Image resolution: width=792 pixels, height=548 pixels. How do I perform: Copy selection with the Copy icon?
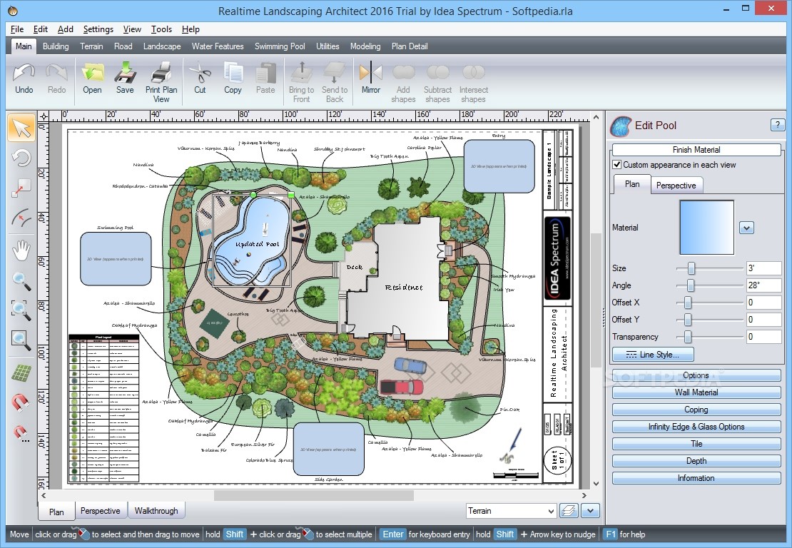(x=233, y=78)
